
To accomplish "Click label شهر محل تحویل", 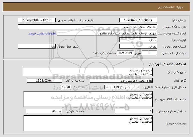I will (67, 47).
